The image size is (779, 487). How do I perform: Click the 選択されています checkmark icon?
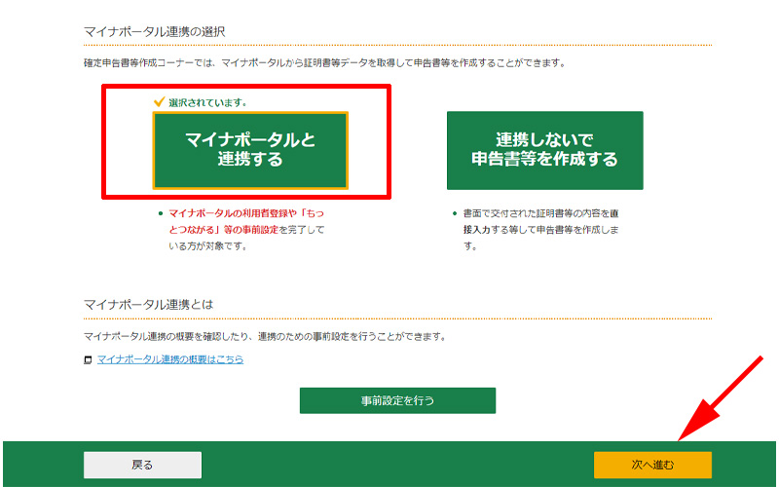tap(159, 102)
